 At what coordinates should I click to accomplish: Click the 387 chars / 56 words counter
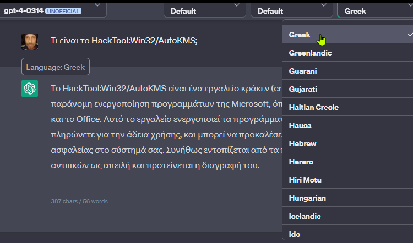79,201
